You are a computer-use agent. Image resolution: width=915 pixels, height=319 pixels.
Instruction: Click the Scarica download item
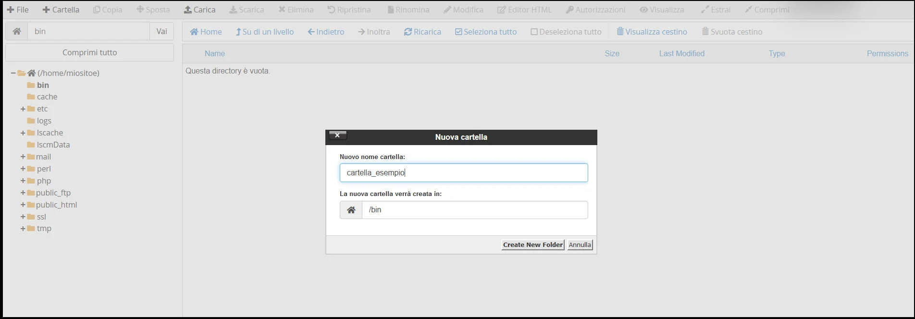pyautogui.click(x=247, y=10)
